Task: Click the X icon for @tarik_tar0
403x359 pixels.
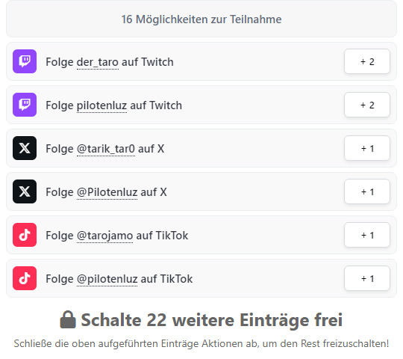Action: click(25, 148)
